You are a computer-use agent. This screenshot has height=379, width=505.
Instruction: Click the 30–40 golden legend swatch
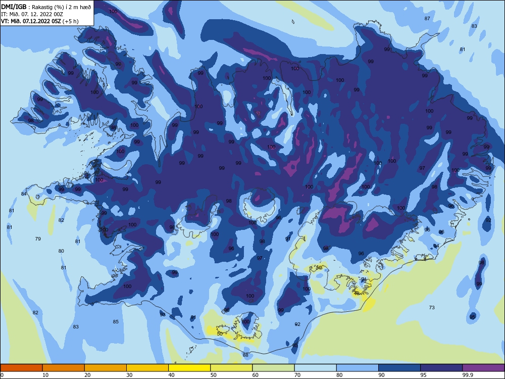(x=147, y=368)
